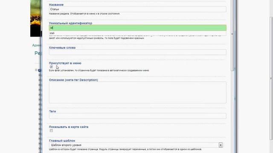Click the Главный шаблон dropdown arrow button

tap(221, 145)
